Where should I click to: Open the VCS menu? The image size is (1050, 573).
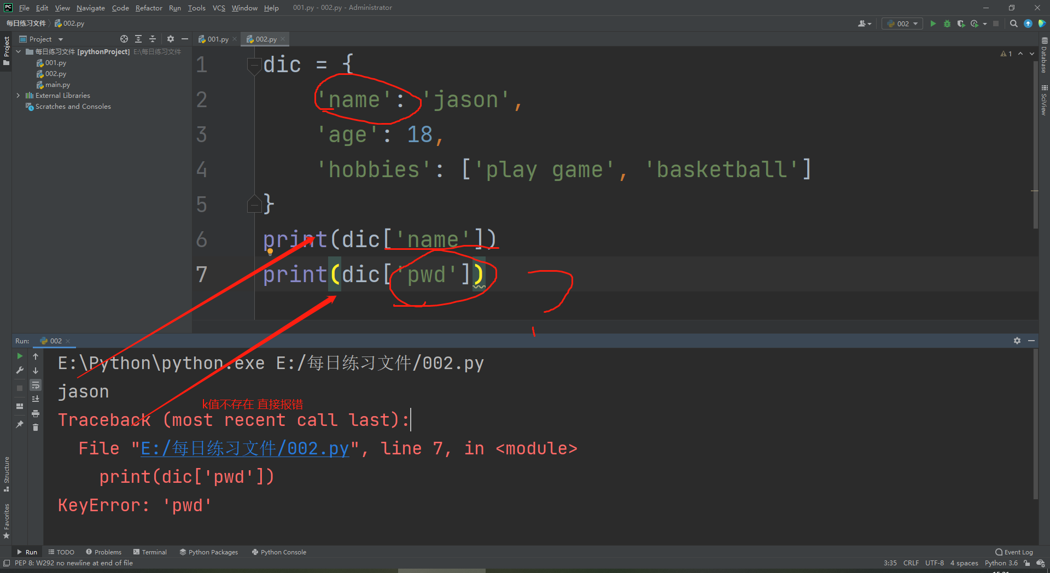coord(219,8)
